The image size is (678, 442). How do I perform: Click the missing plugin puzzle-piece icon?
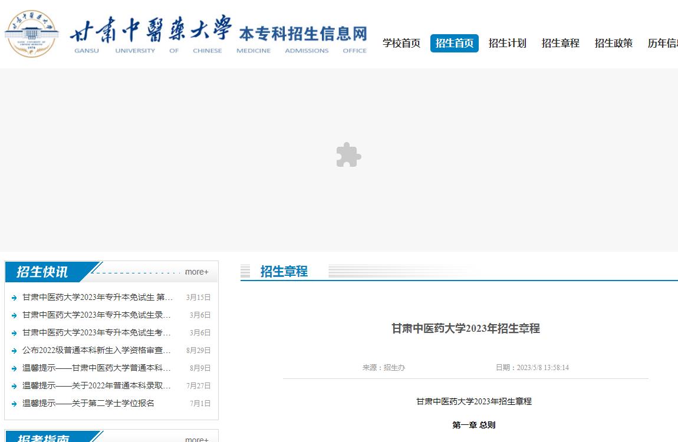pos(348,154)
